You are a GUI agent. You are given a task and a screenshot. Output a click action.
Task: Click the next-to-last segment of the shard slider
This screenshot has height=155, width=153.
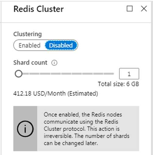pyautogui.click(x=98, y=74)
